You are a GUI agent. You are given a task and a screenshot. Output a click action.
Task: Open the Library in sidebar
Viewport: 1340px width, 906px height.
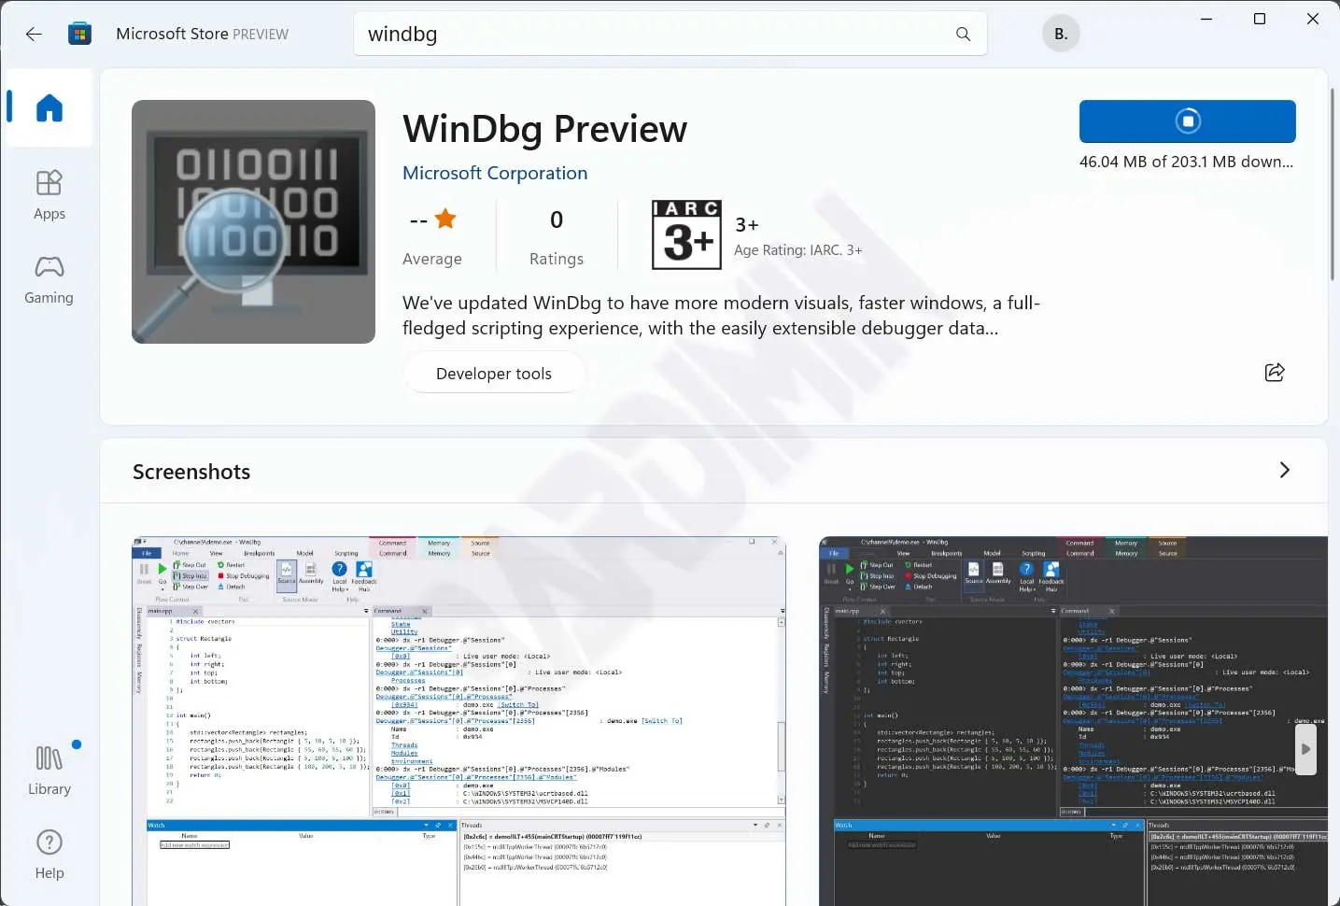pyautogui.click(x=49, y=770)
